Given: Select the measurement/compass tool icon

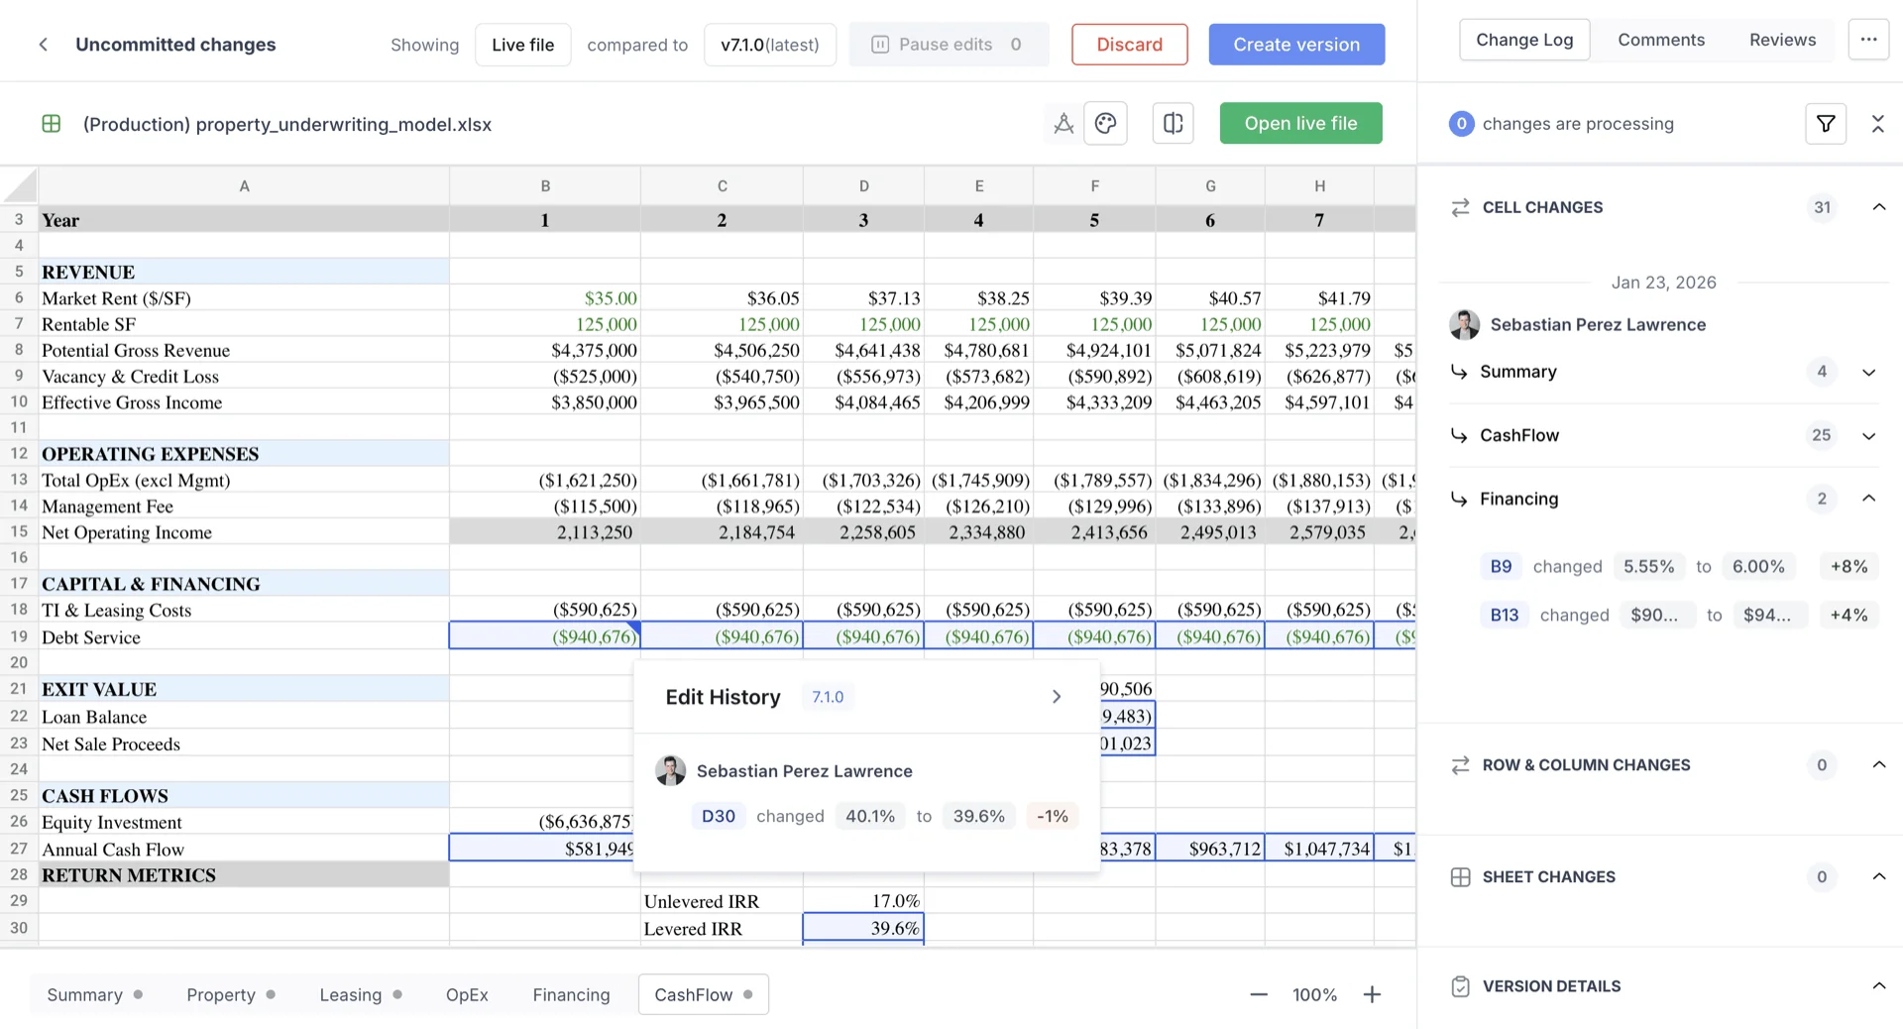Looking at the screenshot, I should coord(1063,123).
